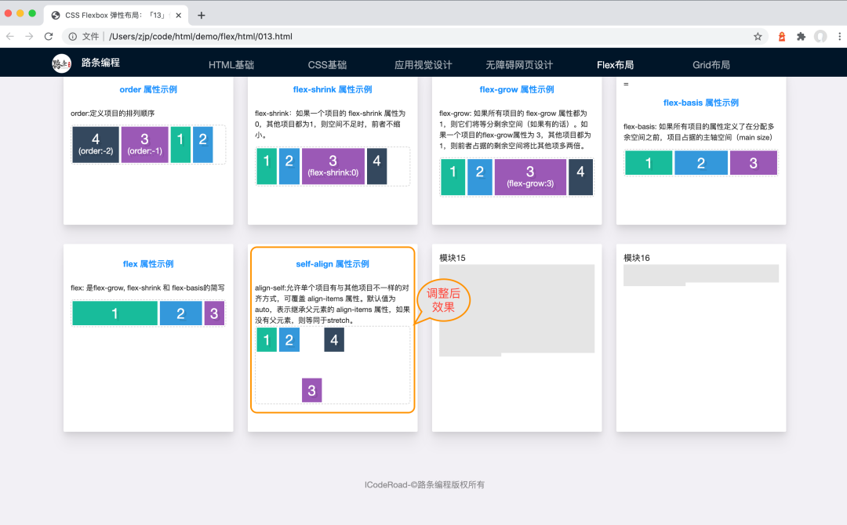Click the gray placeholder image in 模块15
This screenshot has height=525, width=847.
pyautogui.click(x=516, y=307)
